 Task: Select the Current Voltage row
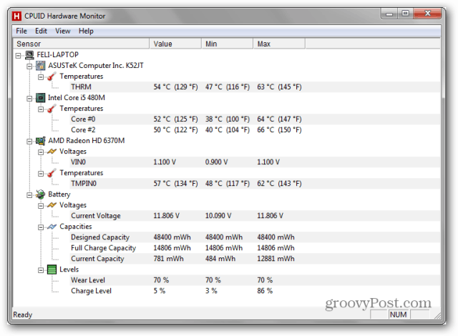pyautogui.click(x=255, y=216)
